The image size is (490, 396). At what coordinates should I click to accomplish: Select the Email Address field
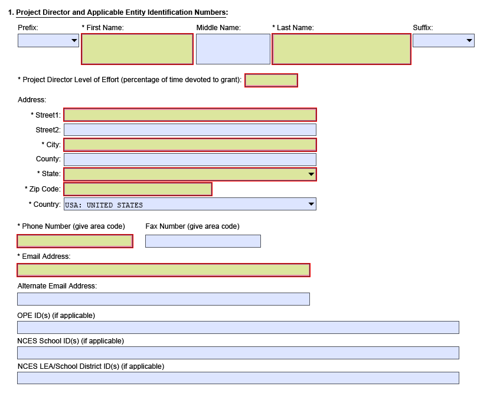click(x=164, y=270)
